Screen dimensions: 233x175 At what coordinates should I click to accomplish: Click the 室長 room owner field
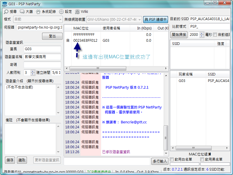42,49
